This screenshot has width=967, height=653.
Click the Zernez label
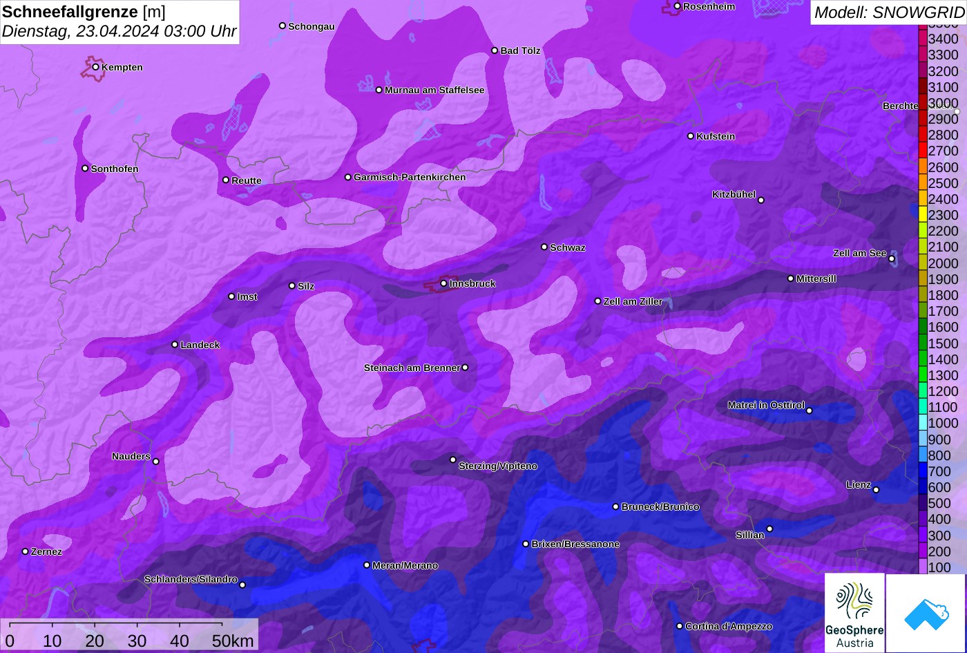click(x=46, y=551)
